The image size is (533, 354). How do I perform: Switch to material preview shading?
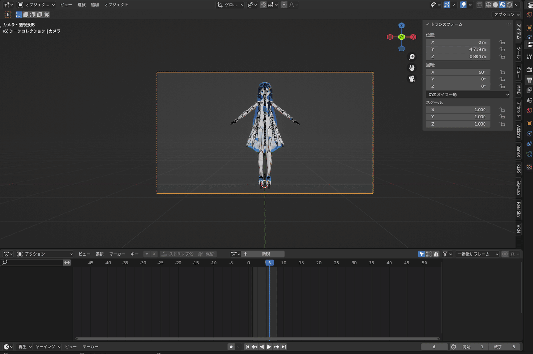click(x=503, y=5)
